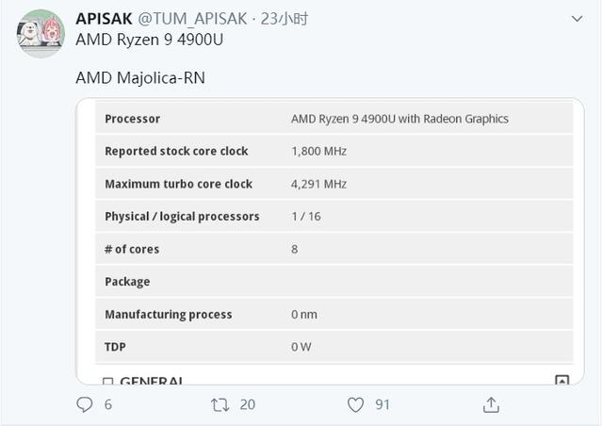Click the reply speech bubble icon
Screen dimensions: 603x426
[84, 405]
